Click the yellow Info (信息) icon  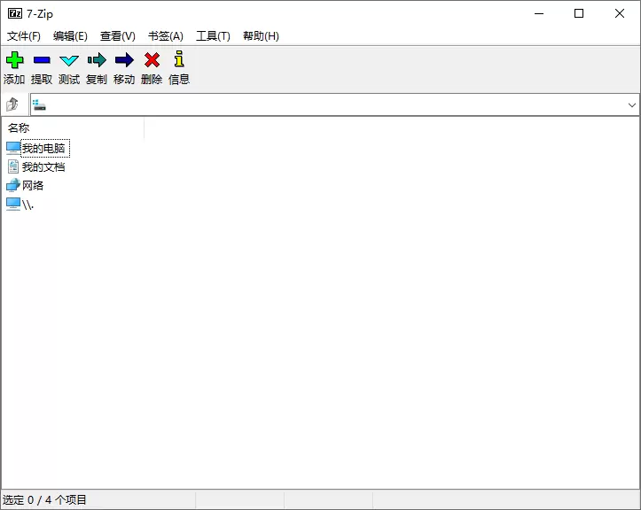coord(178,58)
